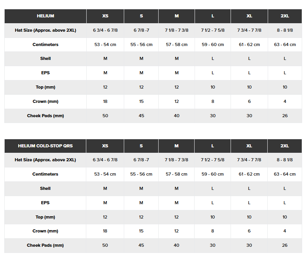Select the 53 - 54 cm cell in HELIUM table

(105, 44)
